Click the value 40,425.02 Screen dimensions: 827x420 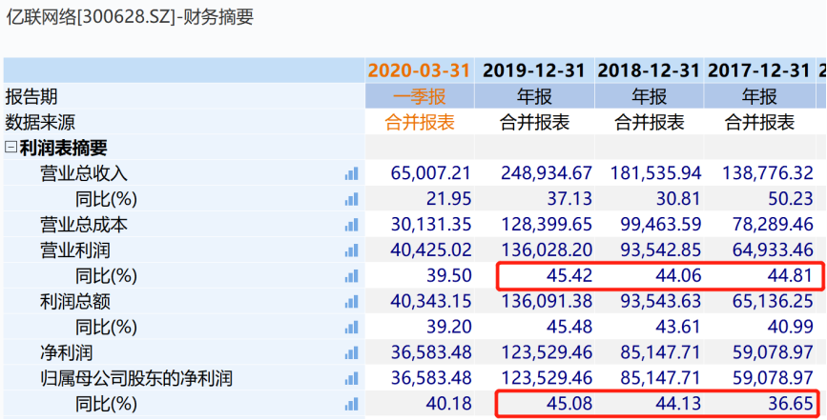click(x=431, y=250)
